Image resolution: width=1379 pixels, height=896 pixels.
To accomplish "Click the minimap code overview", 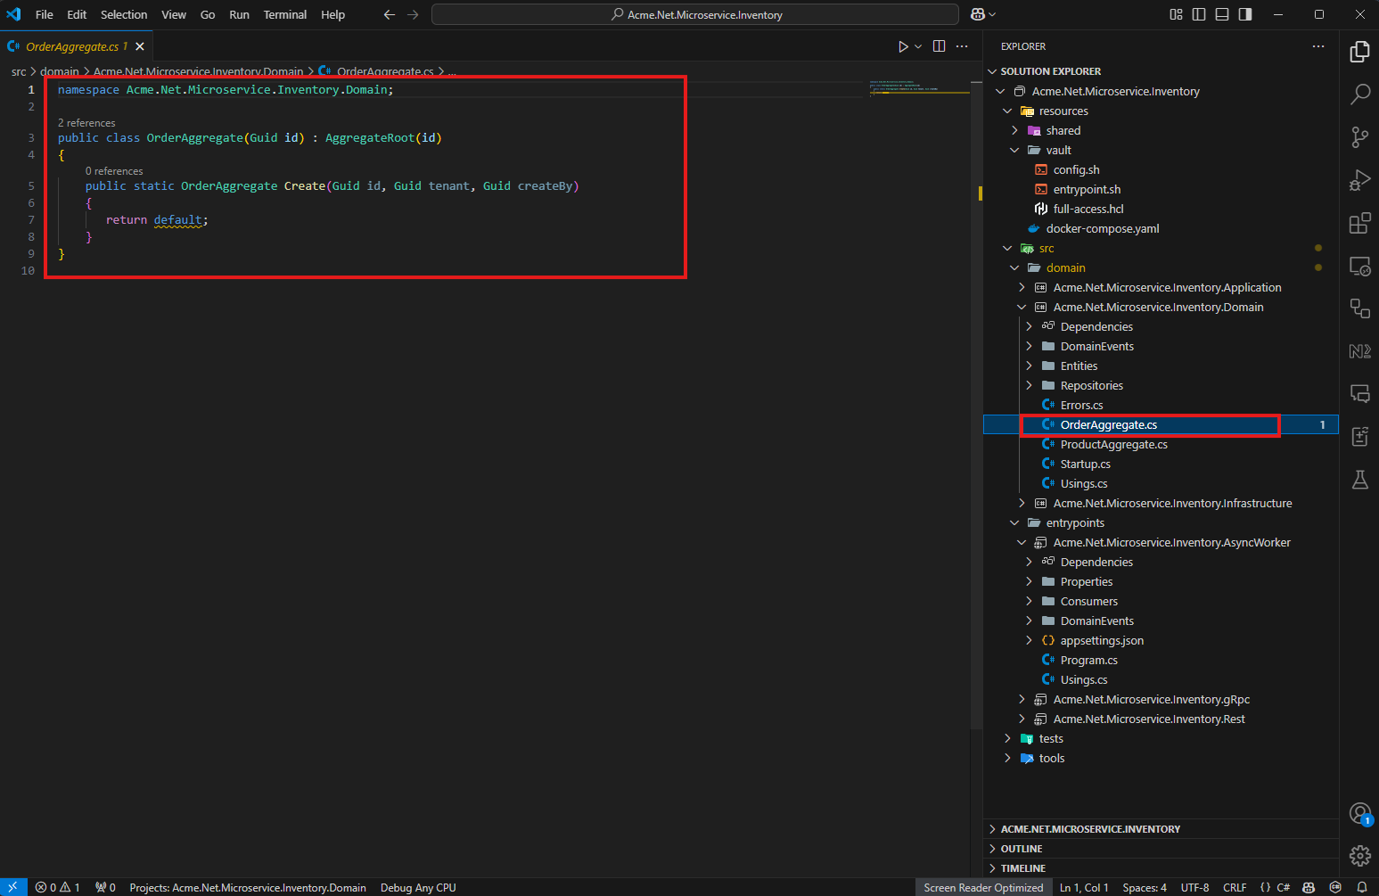I will point(918,86).
